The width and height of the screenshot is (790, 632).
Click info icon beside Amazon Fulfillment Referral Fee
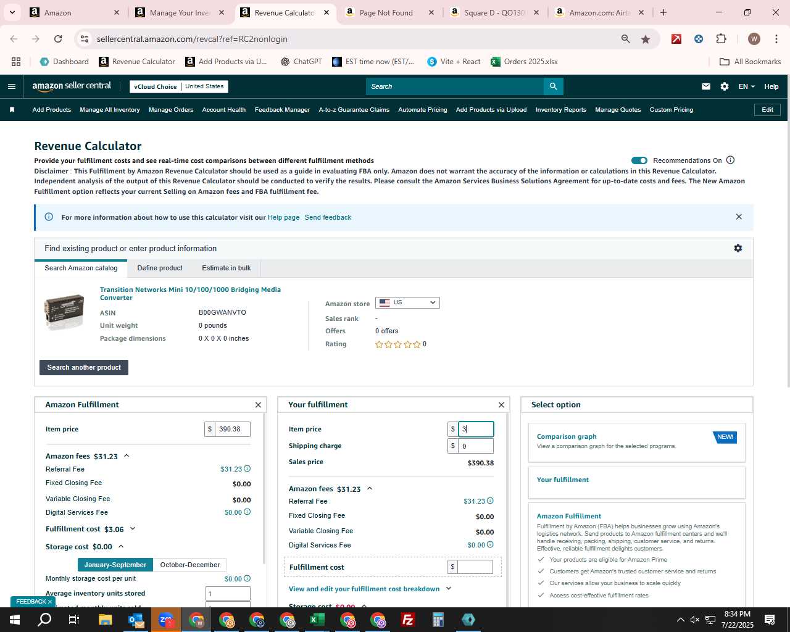click(x=247, y=469)
